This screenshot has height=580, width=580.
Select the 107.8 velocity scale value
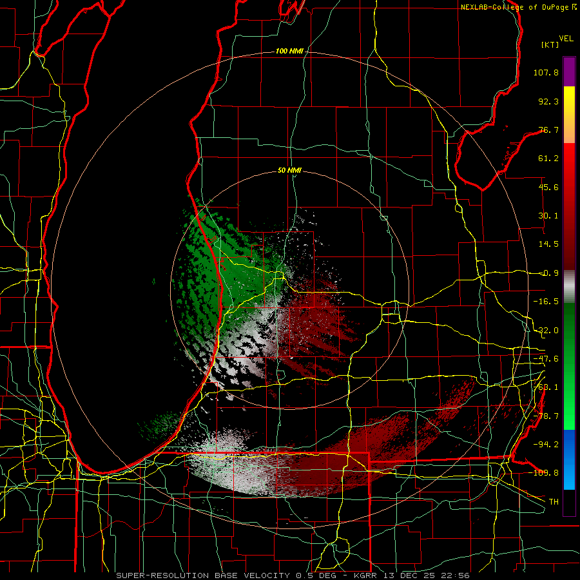coord(546,72)
